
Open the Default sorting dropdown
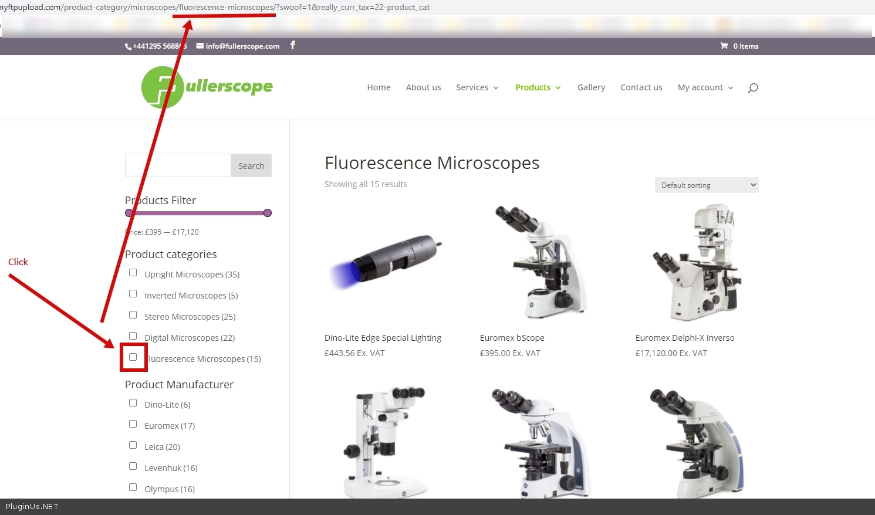[707, 185]
